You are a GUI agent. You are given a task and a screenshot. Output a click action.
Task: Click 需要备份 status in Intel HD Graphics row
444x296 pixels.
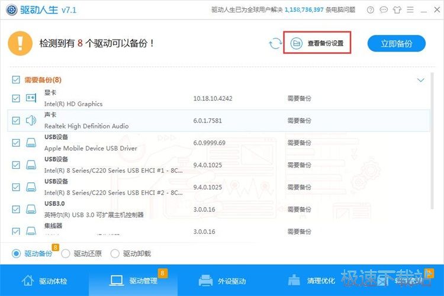pyautogui.click(x=300, y=99)
